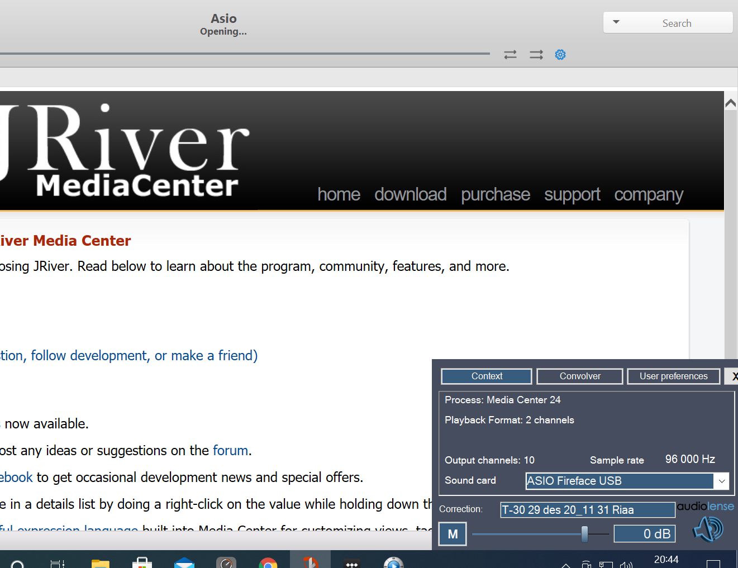Click the page scrollbar up arrow
The height and width of the screenshot is (568, 738).
click(730, 103)
